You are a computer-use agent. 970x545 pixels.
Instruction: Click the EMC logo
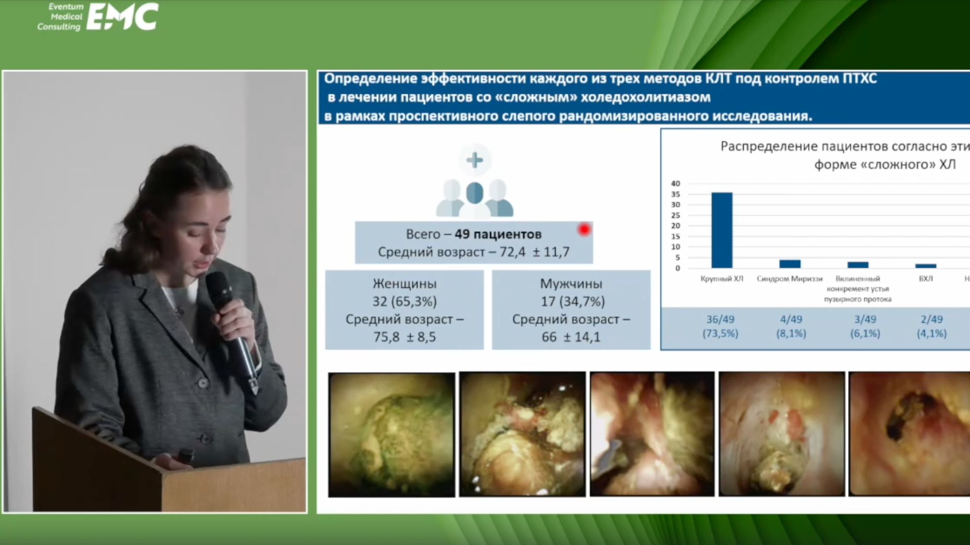pyautogui.click(x=122, y=16)
